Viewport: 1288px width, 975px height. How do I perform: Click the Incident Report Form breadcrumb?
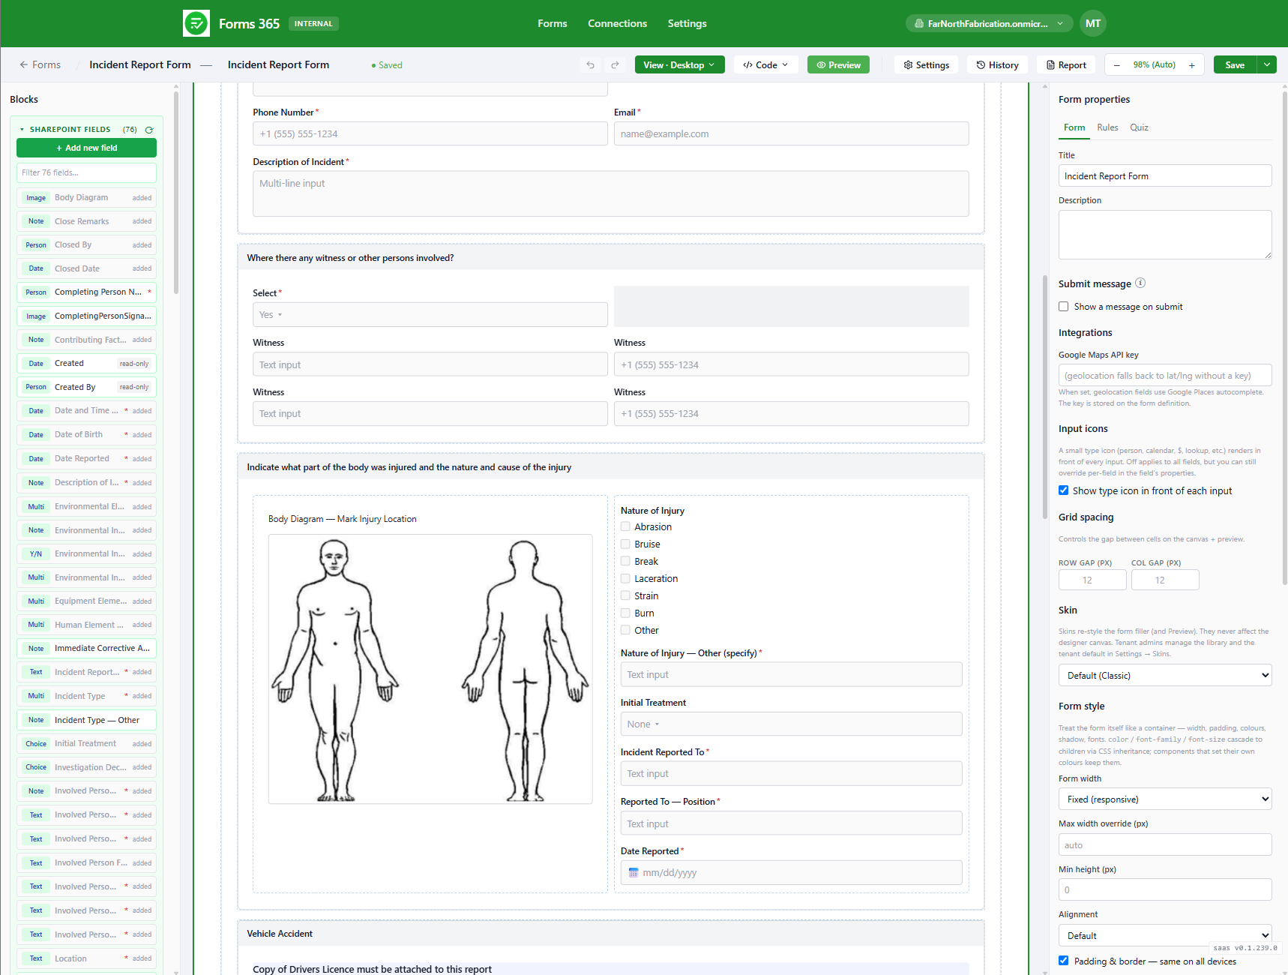[140, 64]
